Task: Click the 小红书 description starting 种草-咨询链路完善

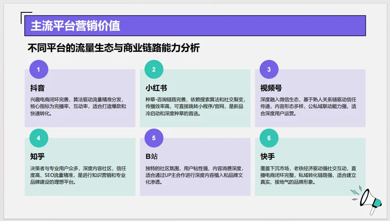Action: click(x=195, y=107)
